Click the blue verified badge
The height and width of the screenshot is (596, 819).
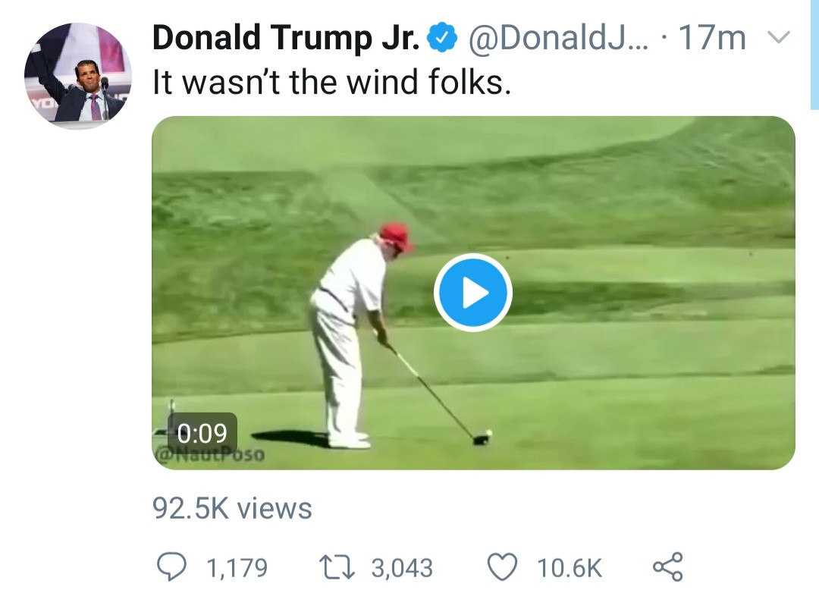pos(441,38)
